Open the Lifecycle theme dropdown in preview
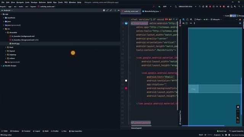244x137 pixels. pyautogui.click(x=216, y=19)
